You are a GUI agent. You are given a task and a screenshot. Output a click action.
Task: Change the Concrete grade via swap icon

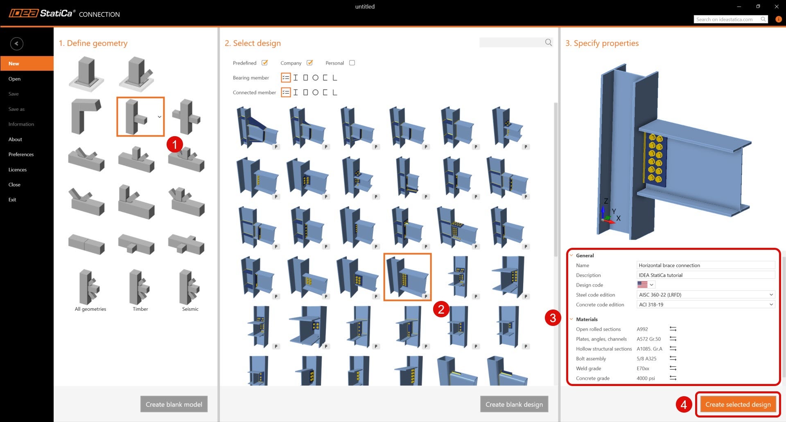coord(673,378)
